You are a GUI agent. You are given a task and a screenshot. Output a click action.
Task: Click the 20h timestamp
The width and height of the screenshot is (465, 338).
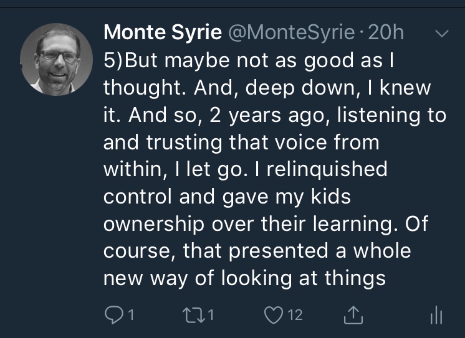pos(387,32)
